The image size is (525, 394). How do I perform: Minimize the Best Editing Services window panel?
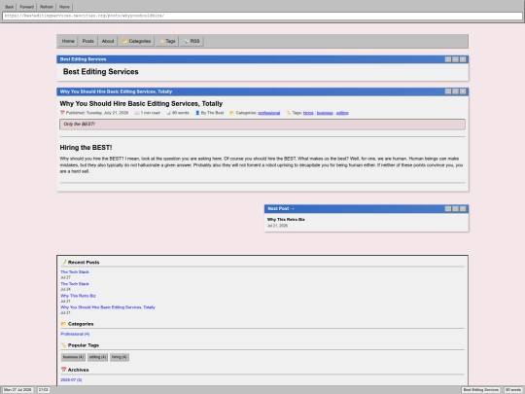[x=448, y=59]
